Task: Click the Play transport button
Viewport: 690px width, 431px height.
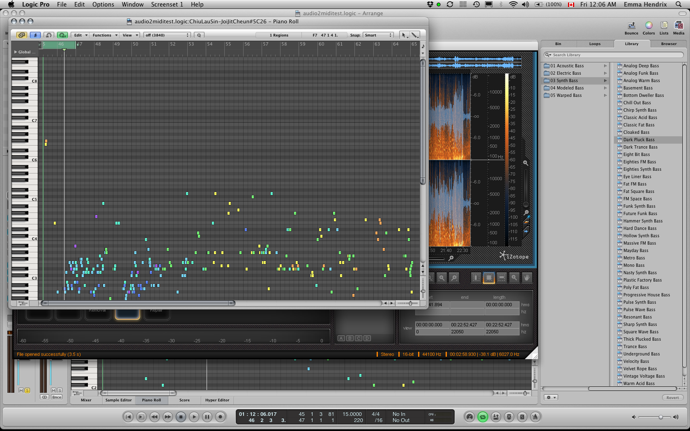Action: coord(194,417)
